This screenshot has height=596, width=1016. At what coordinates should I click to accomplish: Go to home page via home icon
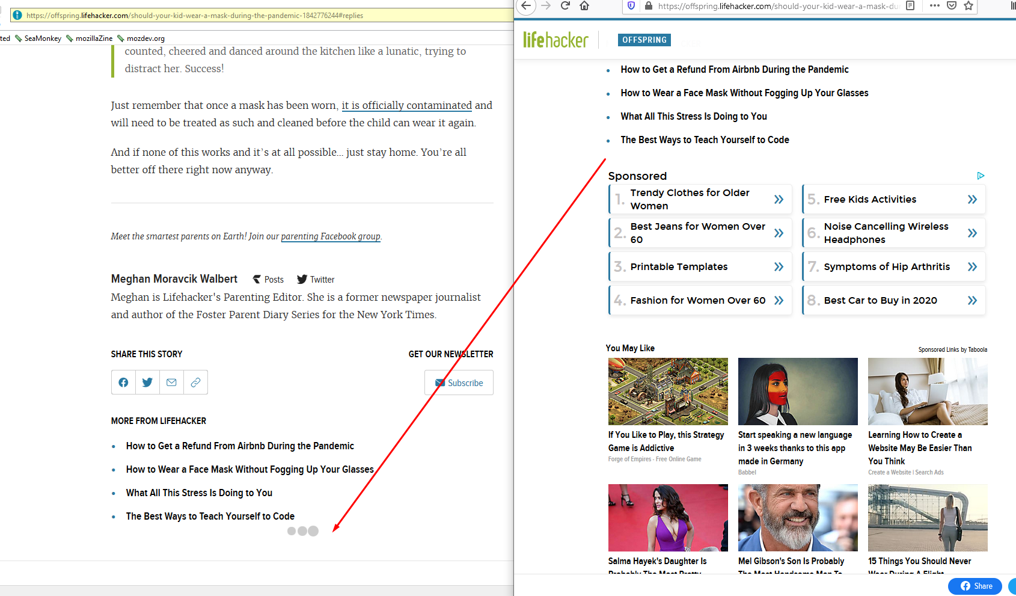[x=584, y=5]
